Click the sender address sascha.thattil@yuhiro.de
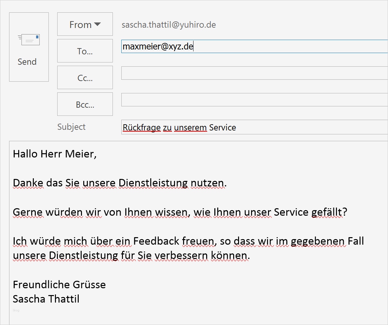Screen dimensions: 388x325 168,25
